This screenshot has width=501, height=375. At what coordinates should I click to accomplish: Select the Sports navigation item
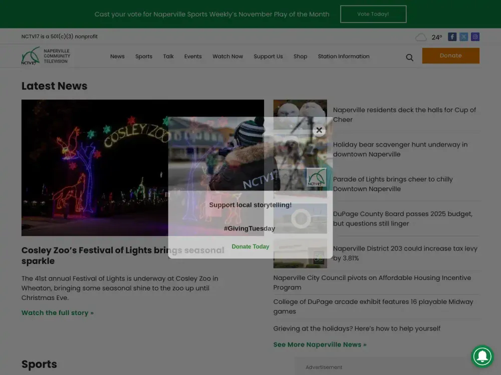pyautogui.click(x=144, y=56)
